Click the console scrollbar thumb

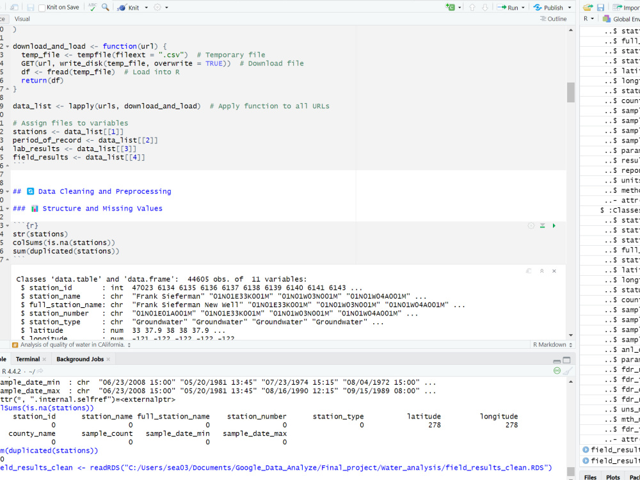(571, 472)
